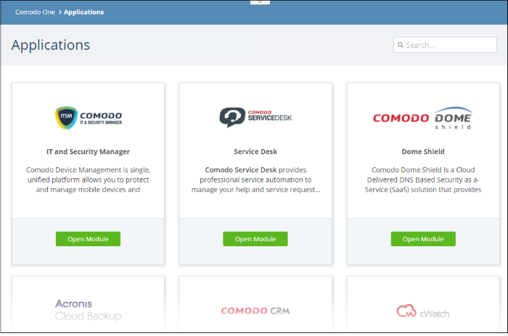Viewport: 508px width, 336px height.
Task: Click the Acronis Cloud Backup logo
Action: [88, 310]
